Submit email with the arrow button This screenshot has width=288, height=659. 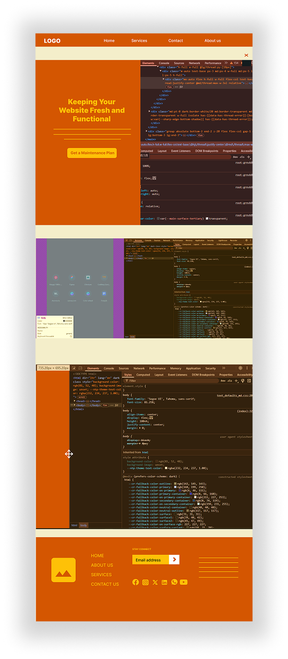[x=174, y=560]
